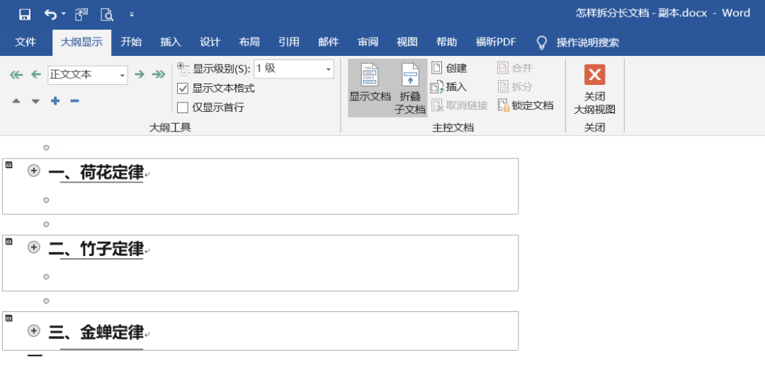The height and width of the screenshot is (370, 765).
Task: Click 关闭大纲视图 red X button
Action: pos(594,90)
